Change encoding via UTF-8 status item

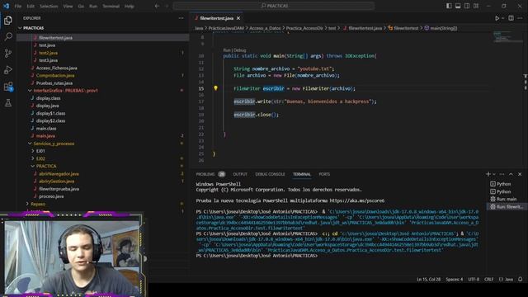click(474, 279)
